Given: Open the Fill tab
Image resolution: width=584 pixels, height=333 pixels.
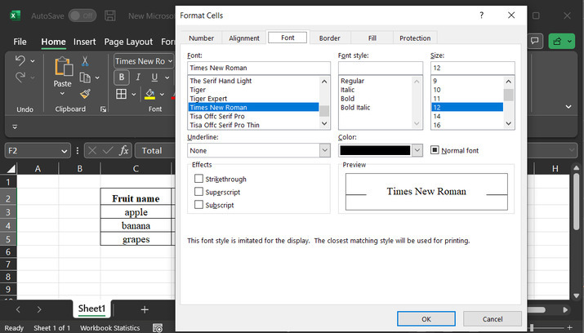Looking at the screenshot, I should (x=372, y=38).
